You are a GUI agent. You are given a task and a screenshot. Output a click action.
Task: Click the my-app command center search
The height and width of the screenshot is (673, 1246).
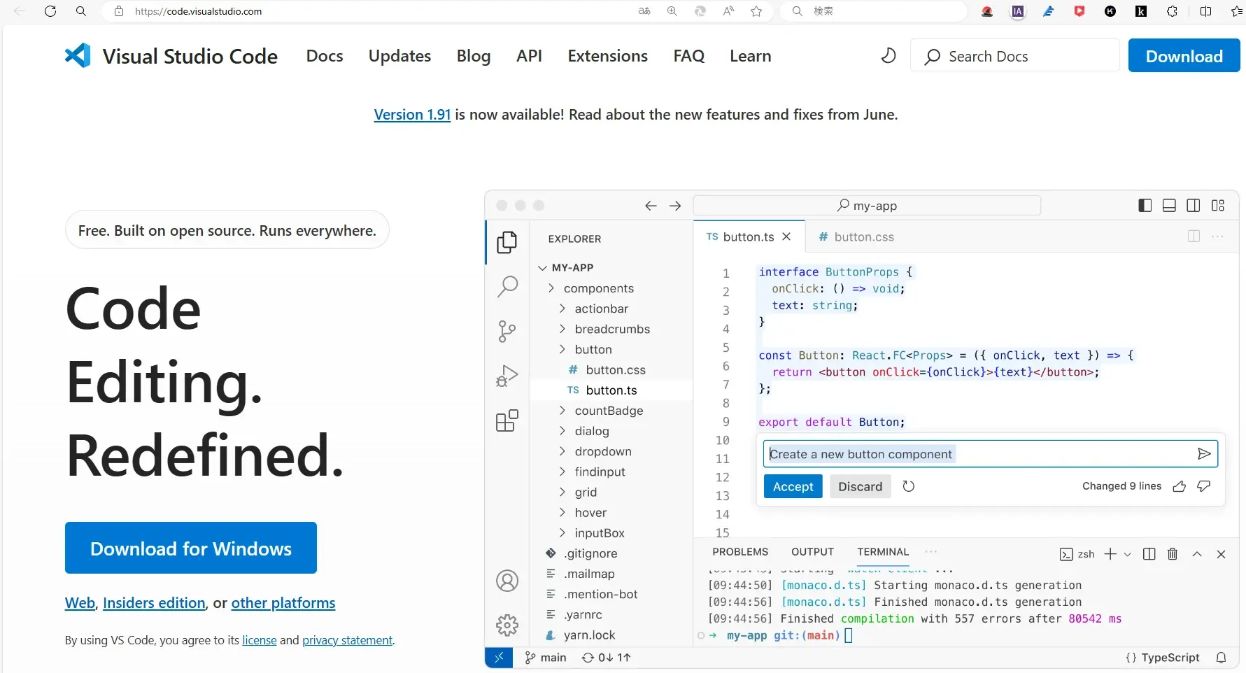pyautogui.click(x=867, y=206)
